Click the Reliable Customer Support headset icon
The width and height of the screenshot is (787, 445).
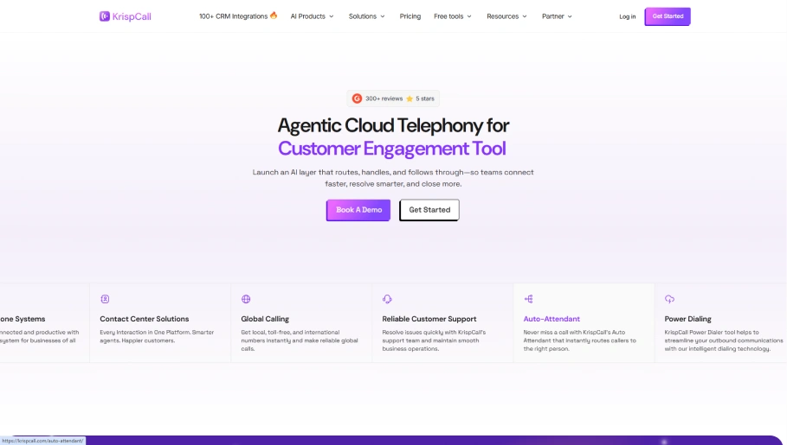(387, 299)
